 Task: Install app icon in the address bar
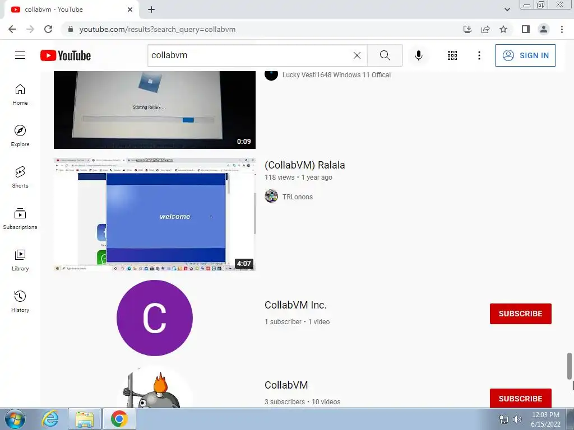(x=467, y=29)
